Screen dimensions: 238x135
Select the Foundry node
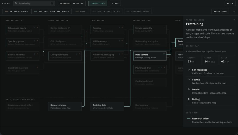click(107, 30)
